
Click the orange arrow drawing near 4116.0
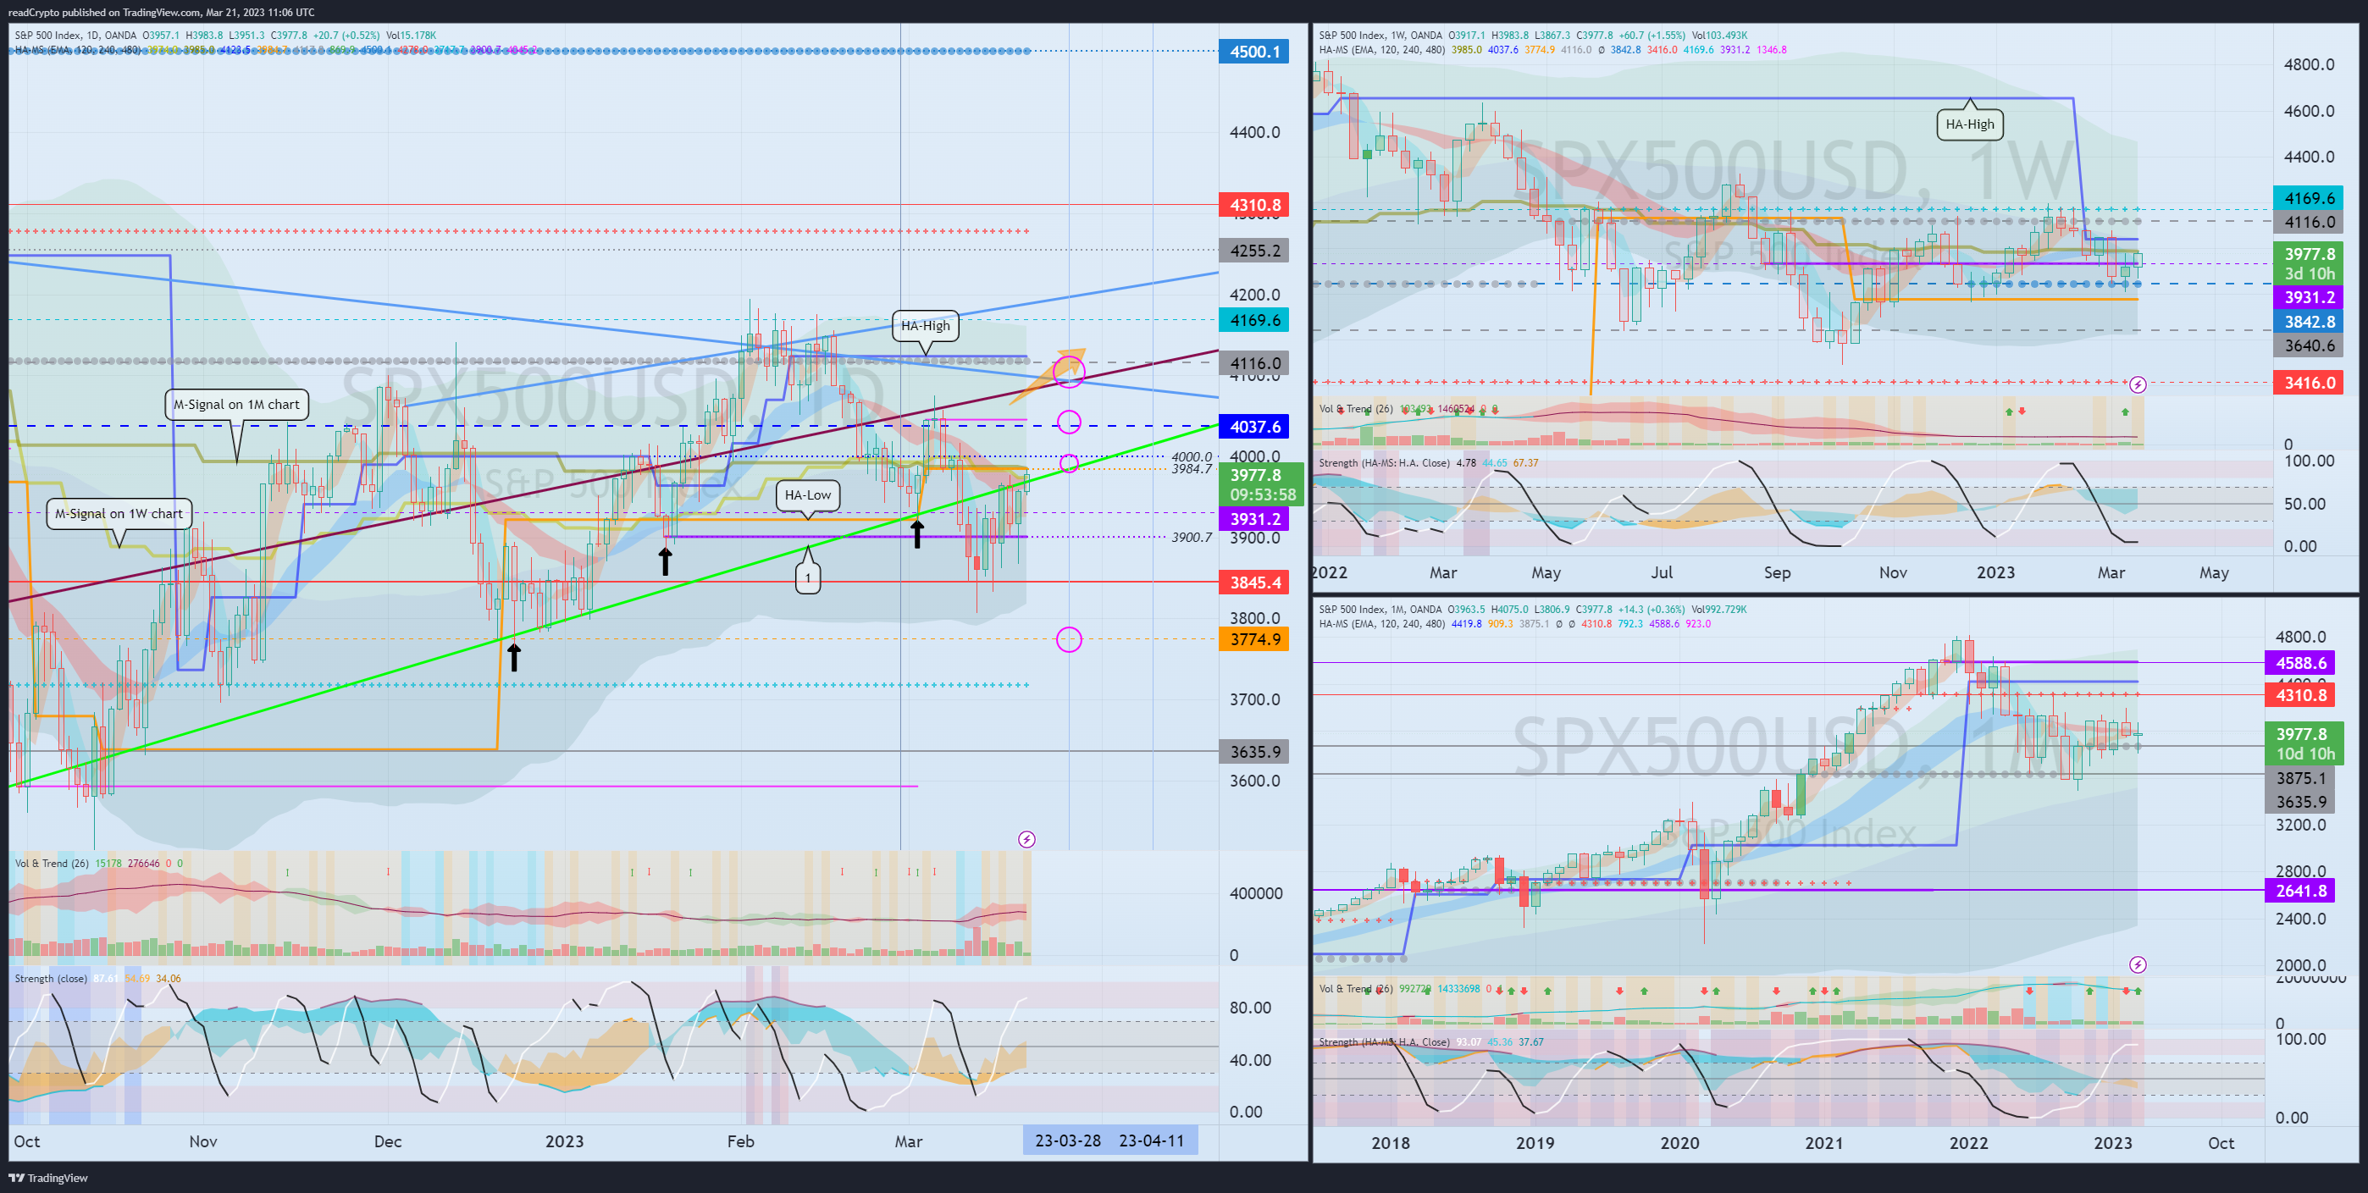pyautogui.click(x=1048, y=376)
